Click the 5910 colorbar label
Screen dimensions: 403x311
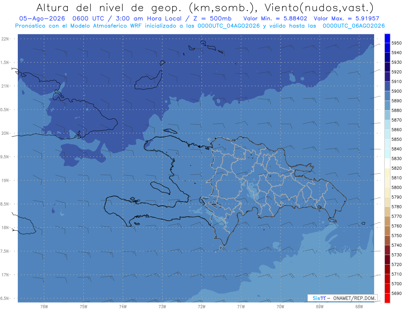pyautogui.click(x=397, y=82)
